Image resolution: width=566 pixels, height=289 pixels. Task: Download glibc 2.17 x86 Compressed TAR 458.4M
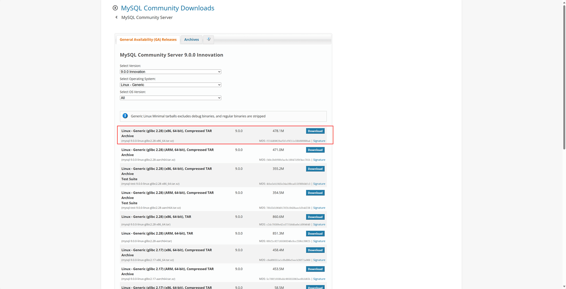click(315, 250)
